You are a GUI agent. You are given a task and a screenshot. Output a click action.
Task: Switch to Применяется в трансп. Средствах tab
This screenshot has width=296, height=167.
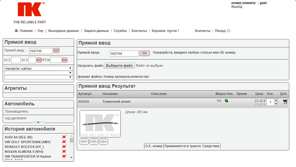pos(192,146)
